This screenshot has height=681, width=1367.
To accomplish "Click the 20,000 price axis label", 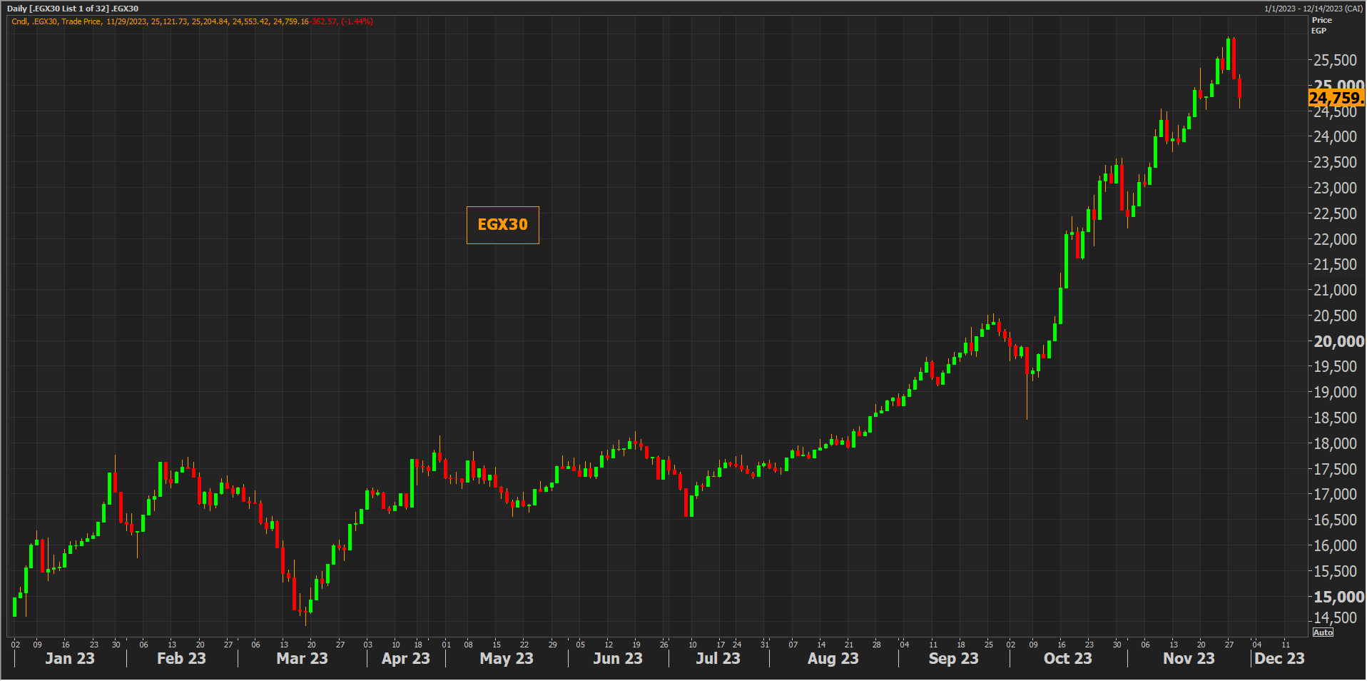I will [1338, 341].
